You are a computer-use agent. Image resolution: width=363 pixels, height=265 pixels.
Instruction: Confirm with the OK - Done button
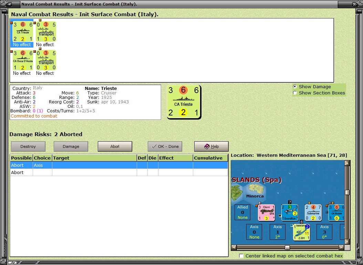pyautogui.click(x=165, y=146)
